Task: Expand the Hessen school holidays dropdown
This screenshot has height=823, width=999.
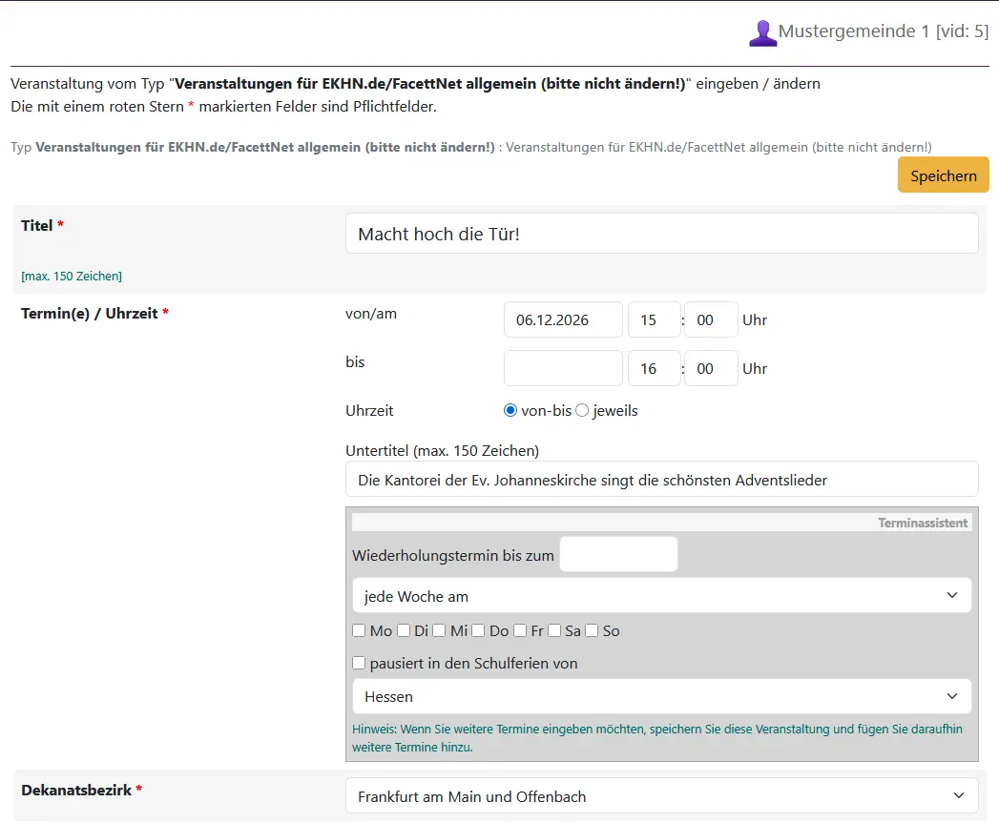Action: pos(661,696)
